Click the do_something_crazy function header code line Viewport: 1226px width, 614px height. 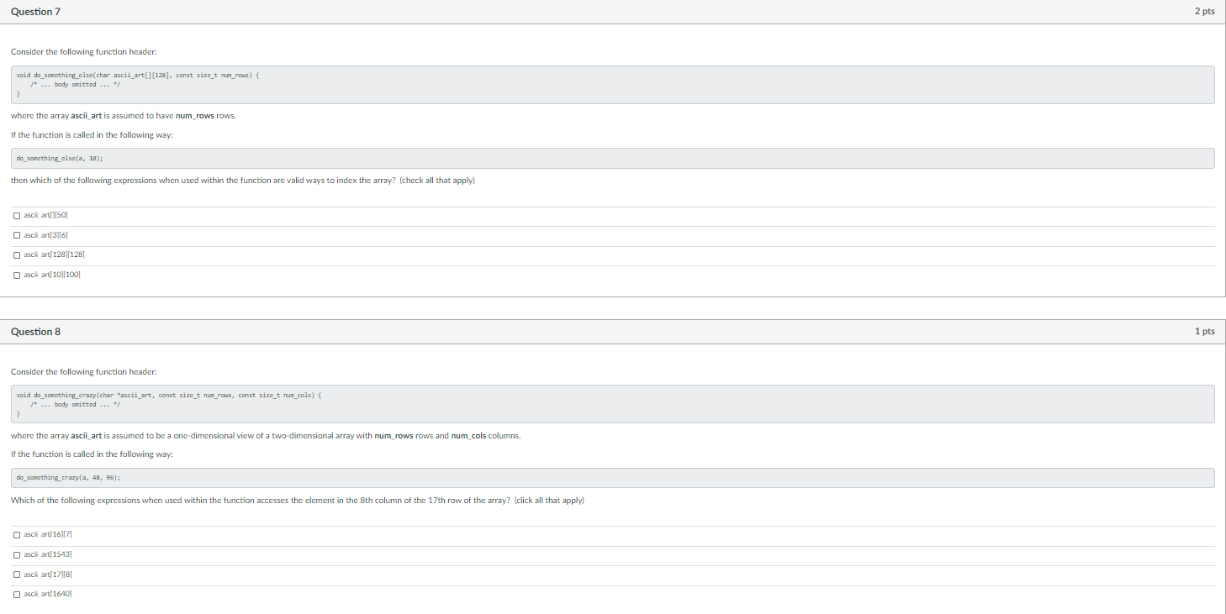(x=171, y=395)
